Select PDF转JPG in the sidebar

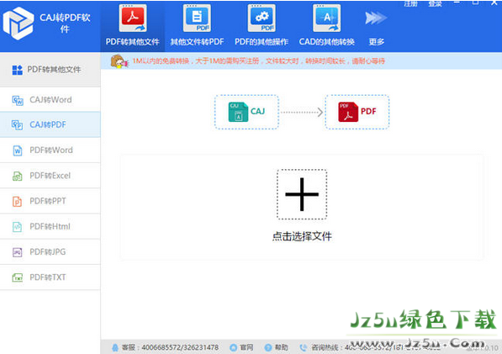[x=50, y=252]
